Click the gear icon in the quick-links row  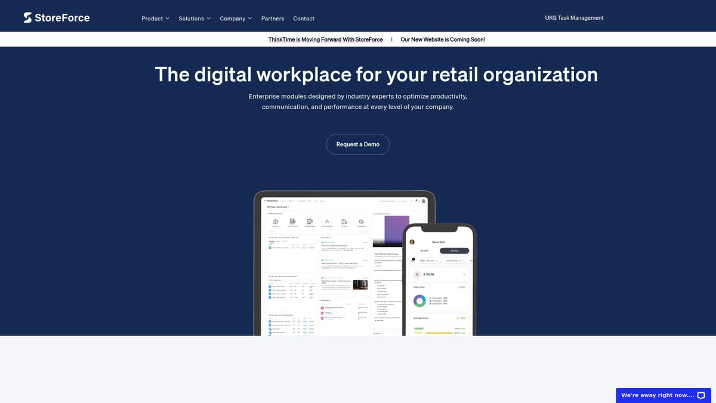361,222
